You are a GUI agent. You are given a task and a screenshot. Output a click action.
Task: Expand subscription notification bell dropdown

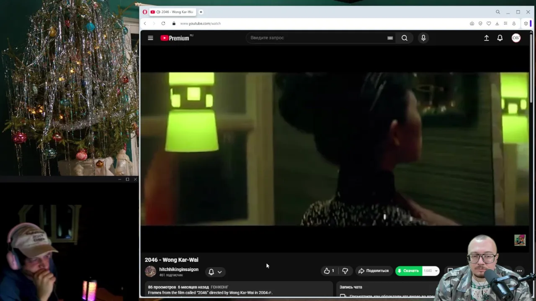(215, 272)
